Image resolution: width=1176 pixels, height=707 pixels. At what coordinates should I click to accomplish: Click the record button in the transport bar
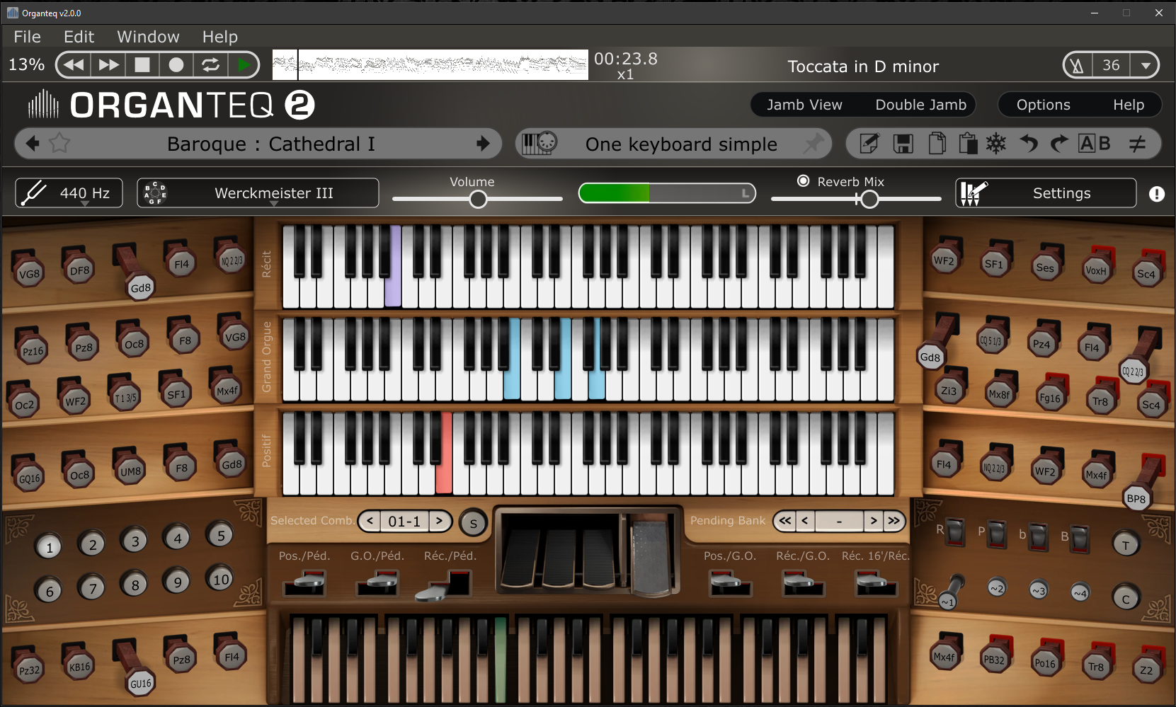176,64
